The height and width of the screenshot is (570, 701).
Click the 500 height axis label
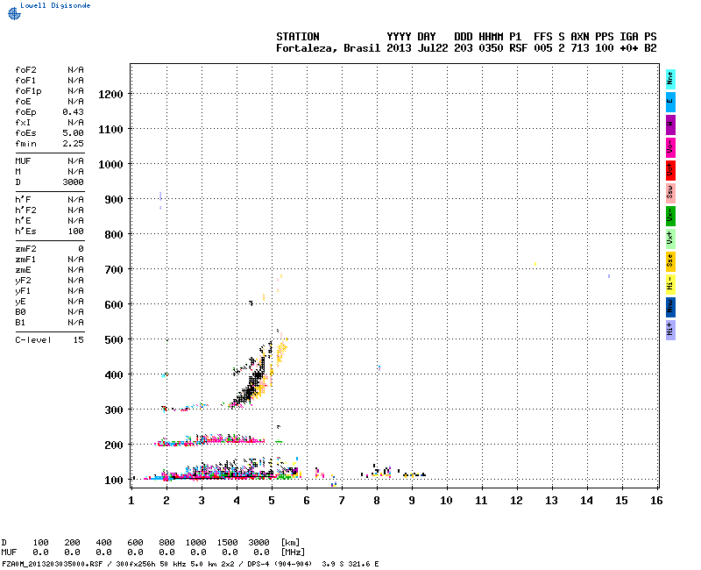[114, 340]
